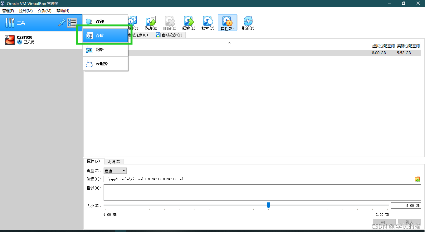Image resolution: width=425 pixels, height=232 pixels.
Task: Click the location path input field
Action: (x=258, y=179)
